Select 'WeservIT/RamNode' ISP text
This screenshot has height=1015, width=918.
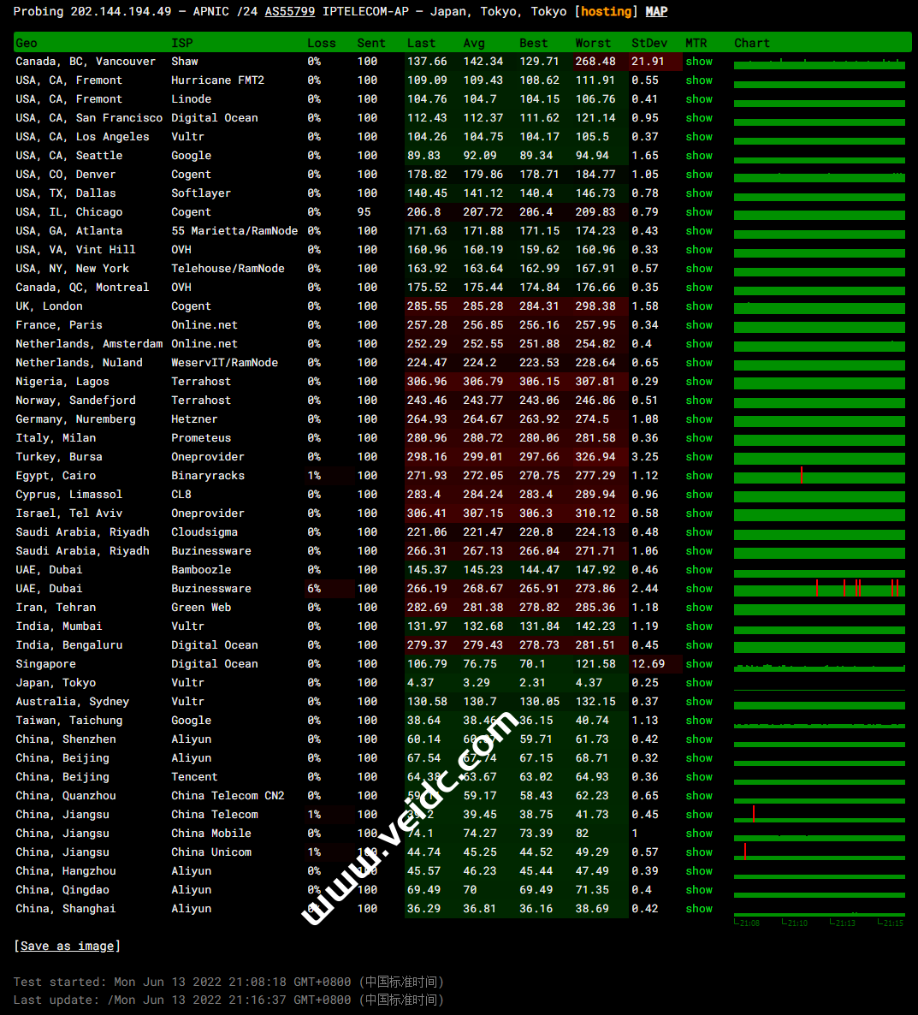pyautogui.click(x=224, y=363)
